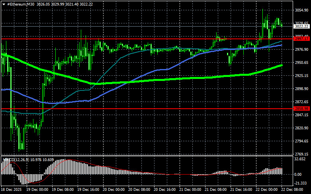Click the 18 Dec 2025 time label

tap(11, 190)
